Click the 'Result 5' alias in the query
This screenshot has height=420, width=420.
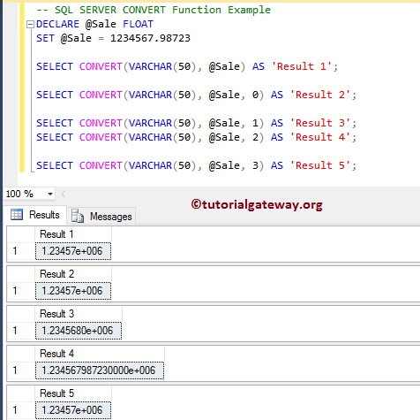319,165
